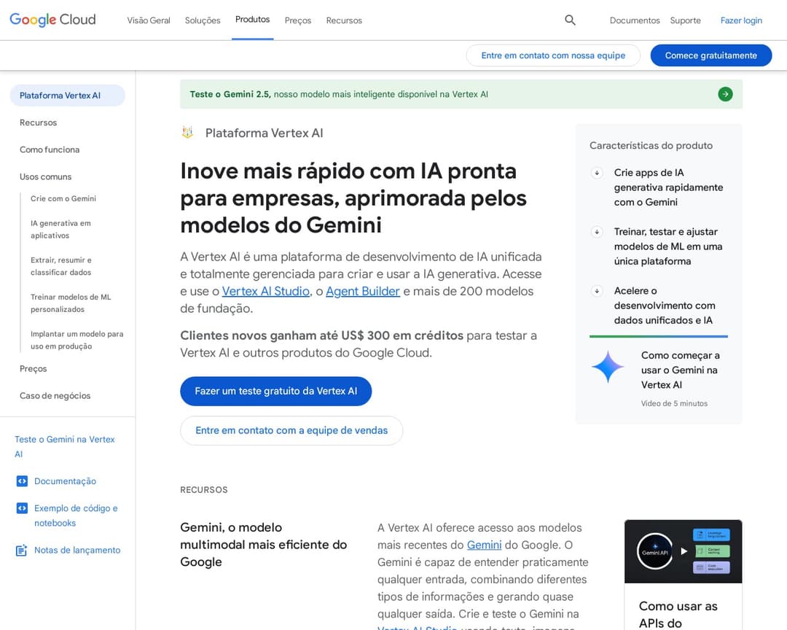Click the Notas de lançamento notes icon

22,551
